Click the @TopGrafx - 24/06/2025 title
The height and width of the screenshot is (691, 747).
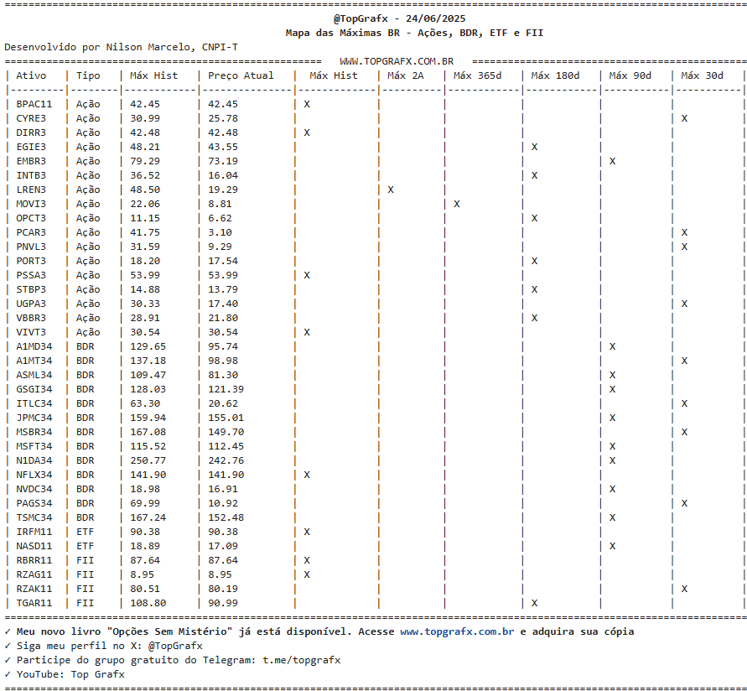coord(399,18)
